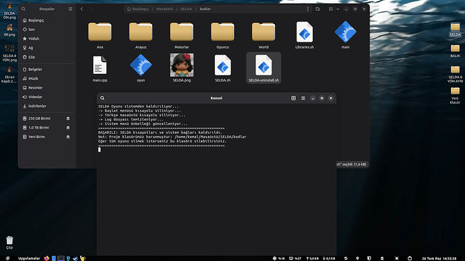The image size is (465, 261).
Task: Eject the 1,0 TB Birimi drive
Action: (68, 128)
